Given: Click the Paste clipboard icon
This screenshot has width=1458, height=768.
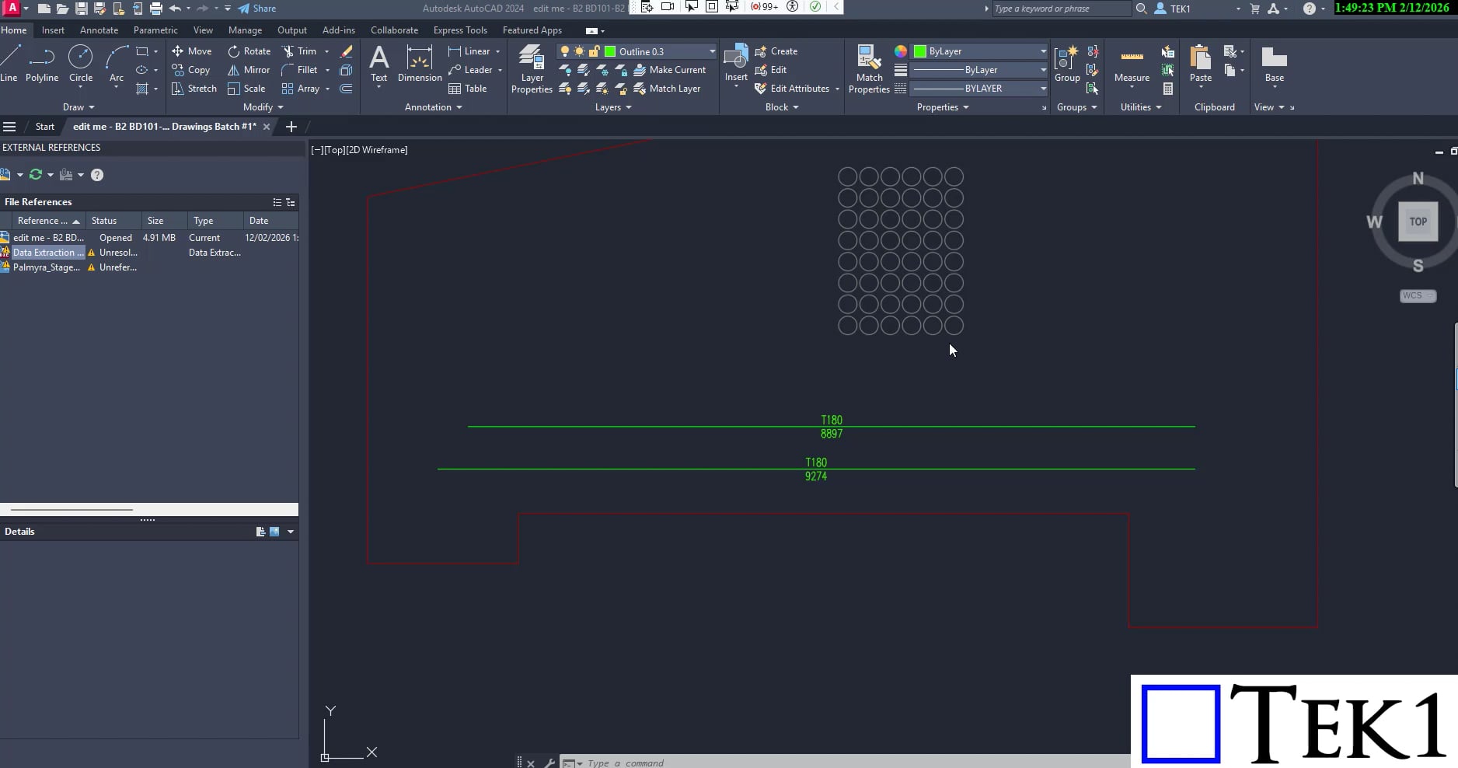Looking at the screenshot, I should pyautogui.click(x=1201, y=64).
